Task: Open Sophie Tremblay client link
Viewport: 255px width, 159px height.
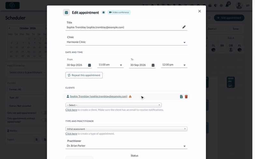Action: (98, 96)
